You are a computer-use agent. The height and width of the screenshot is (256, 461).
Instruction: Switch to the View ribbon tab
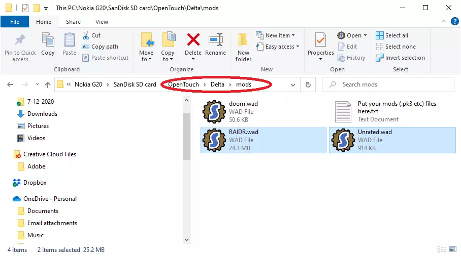point(102,22)
